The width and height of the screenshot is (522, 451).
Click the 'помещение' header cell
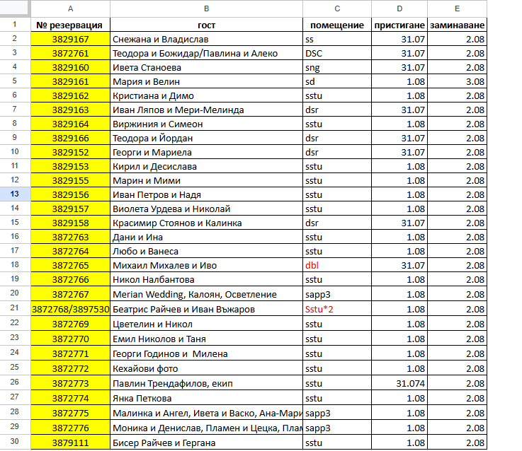337,25
